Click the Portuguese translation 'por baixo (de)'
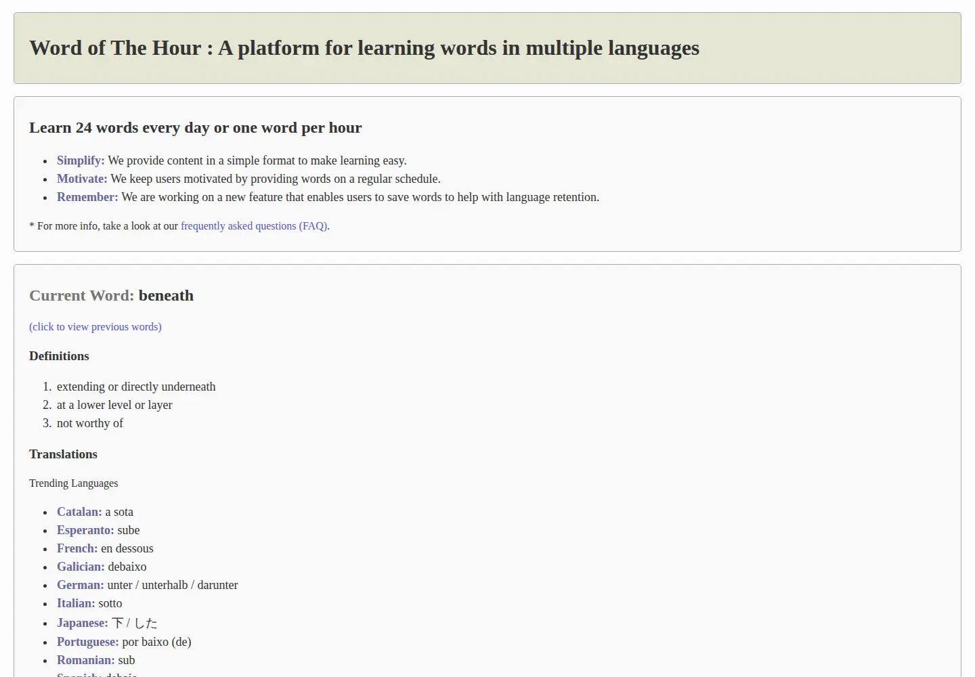 tap(156, 642)
